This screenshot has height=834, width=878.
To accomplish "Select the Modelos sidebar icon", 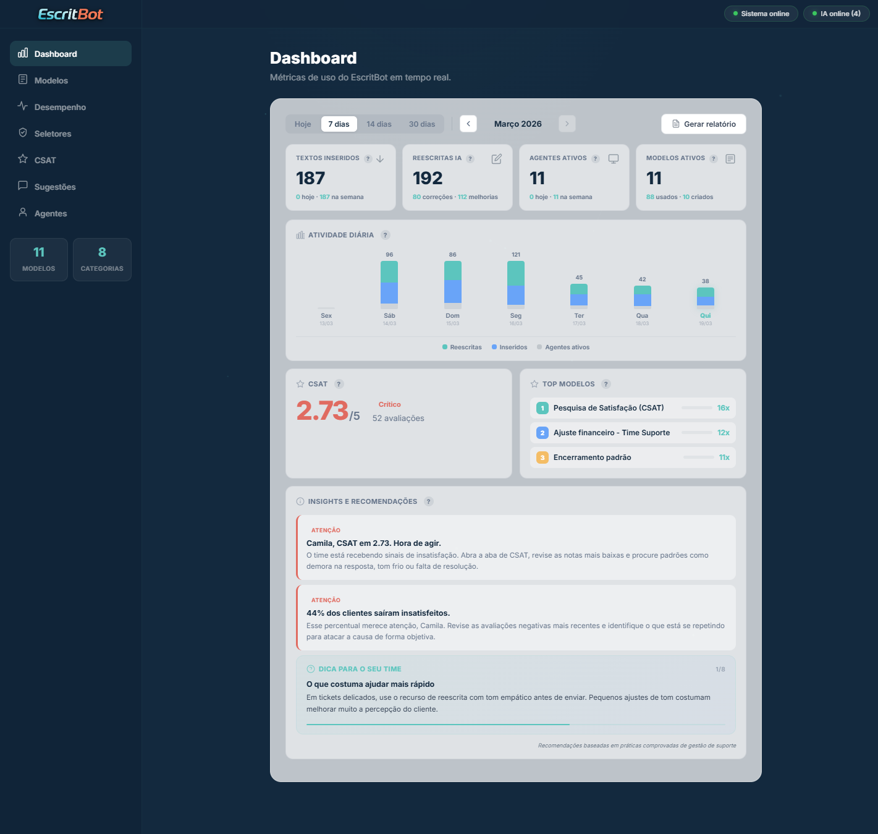I will coord(23,80).
